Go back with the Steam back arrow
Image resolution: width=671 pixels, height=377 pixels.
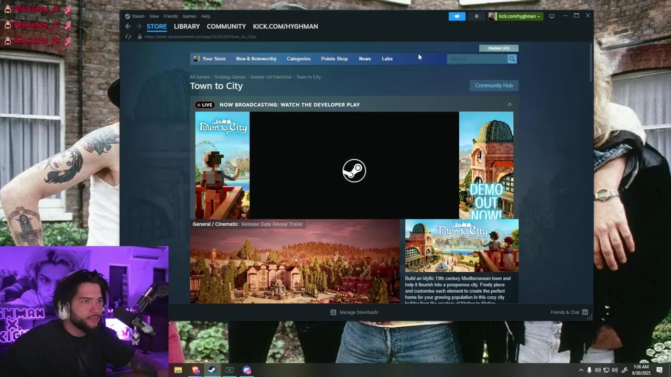tap(128, 26)
